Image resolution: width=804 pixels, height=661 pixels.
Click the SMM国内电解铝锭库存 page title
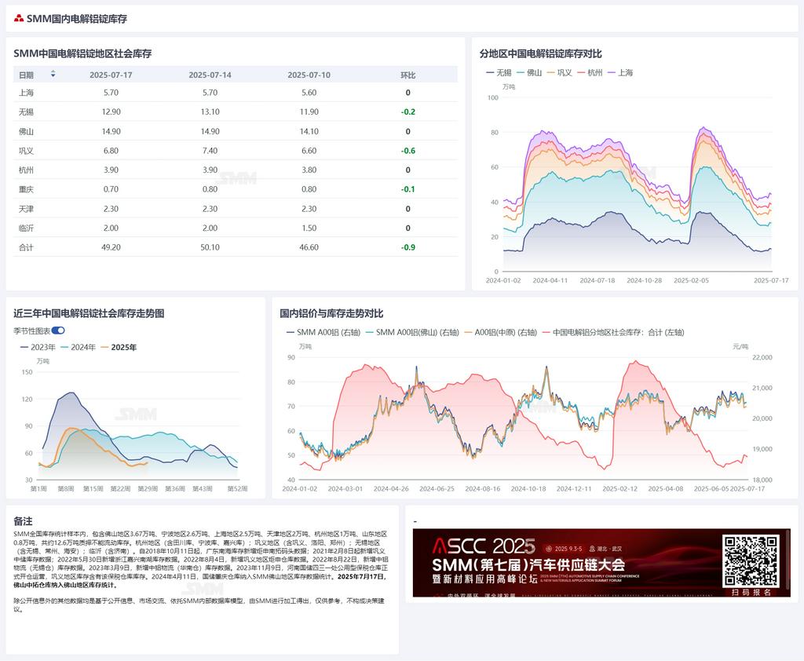[x=77, y=19]
